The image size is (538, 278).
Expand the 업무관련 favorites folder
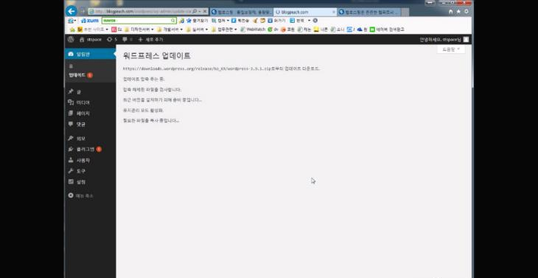pos(224,29)
